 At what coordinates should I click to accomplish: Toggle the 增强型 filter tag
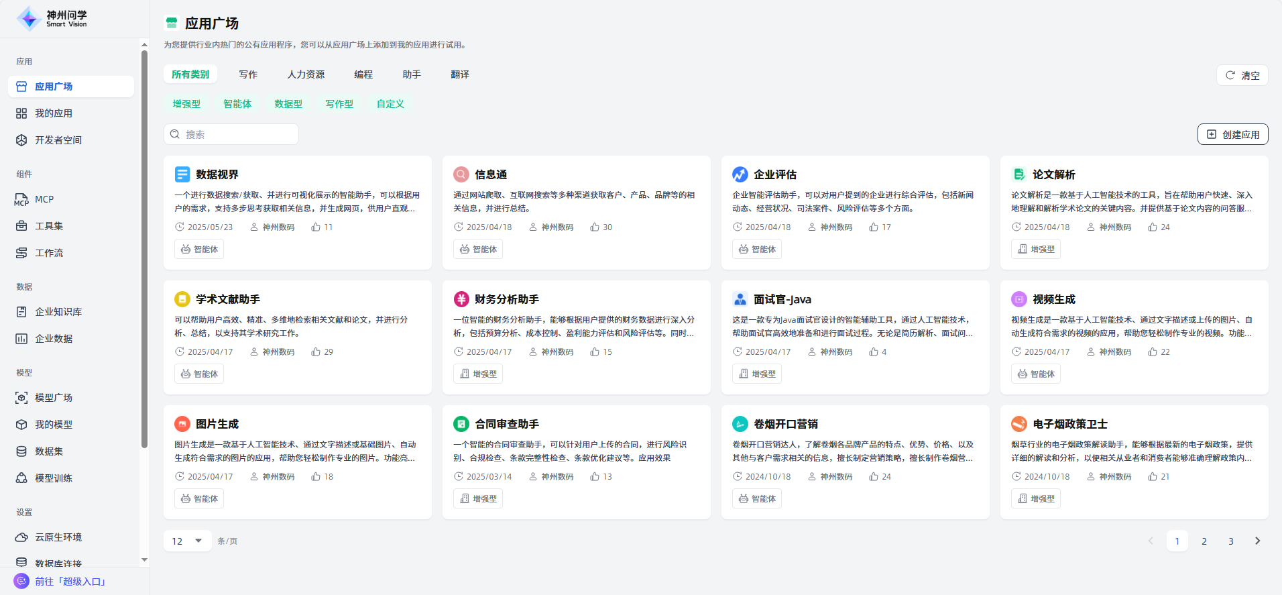click(x=186, y=104)
